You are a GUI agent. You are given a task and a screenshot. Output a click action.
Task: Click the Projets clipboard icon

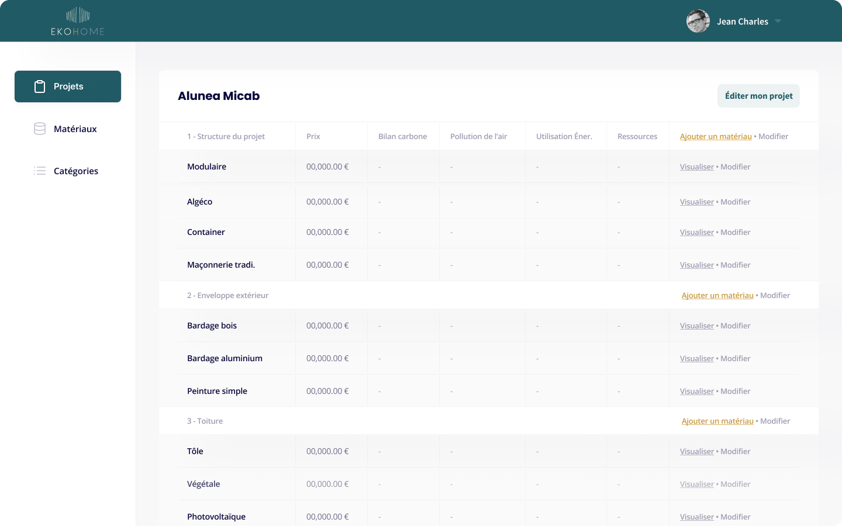click(40, 86)
